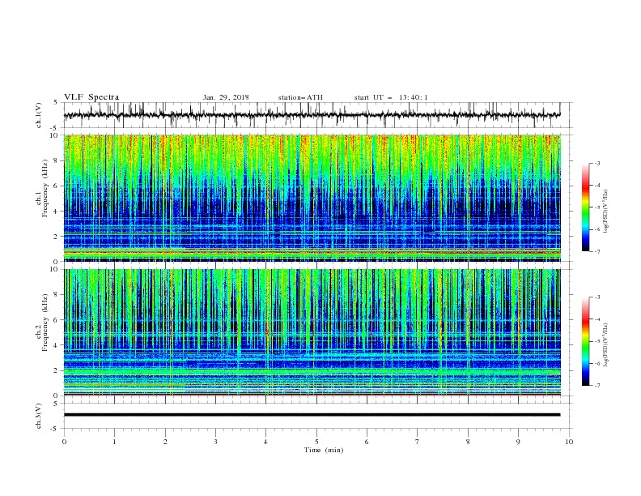Click the "8" frequency tick on ch.1 spectrogram
The image size is (641, 496).
click(x=57, y=160)
